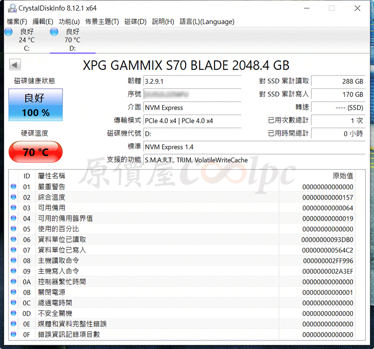This screenshot has width=374, height=349.
Task: Click status dot for 09 主機寫入命令
Action: pyautogui.click(x=14, y=271)
